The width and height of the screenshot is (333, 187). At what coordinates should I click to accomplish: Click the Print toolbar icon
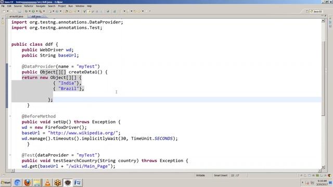point(20,11)
